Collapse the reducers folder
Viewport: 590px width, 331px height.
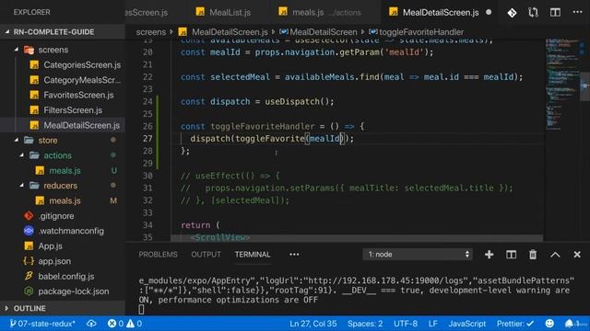point(22,186)
